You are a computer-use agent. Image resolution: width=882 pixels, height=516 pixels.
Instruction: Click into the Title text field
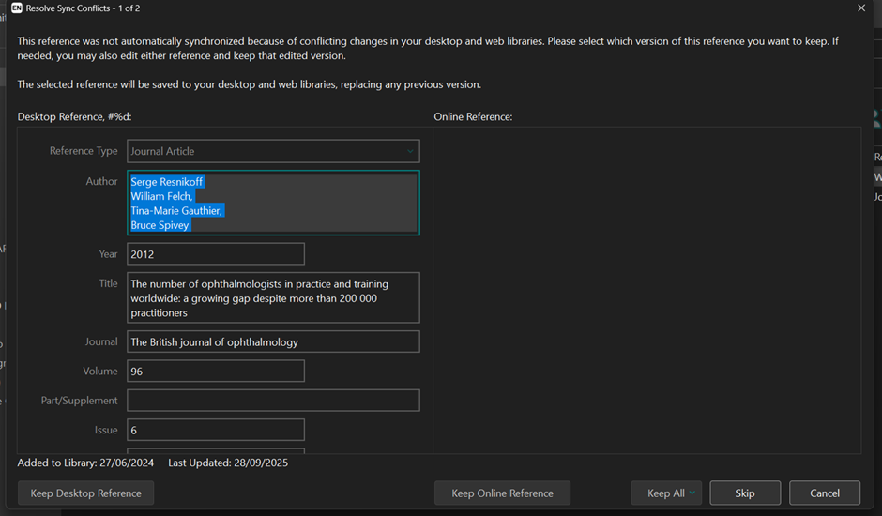point(273,298)
